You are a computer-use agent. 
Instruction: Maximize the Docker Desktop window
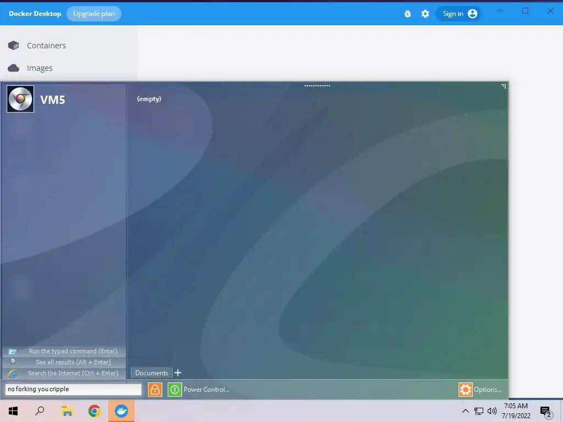(x=525, y=11)
